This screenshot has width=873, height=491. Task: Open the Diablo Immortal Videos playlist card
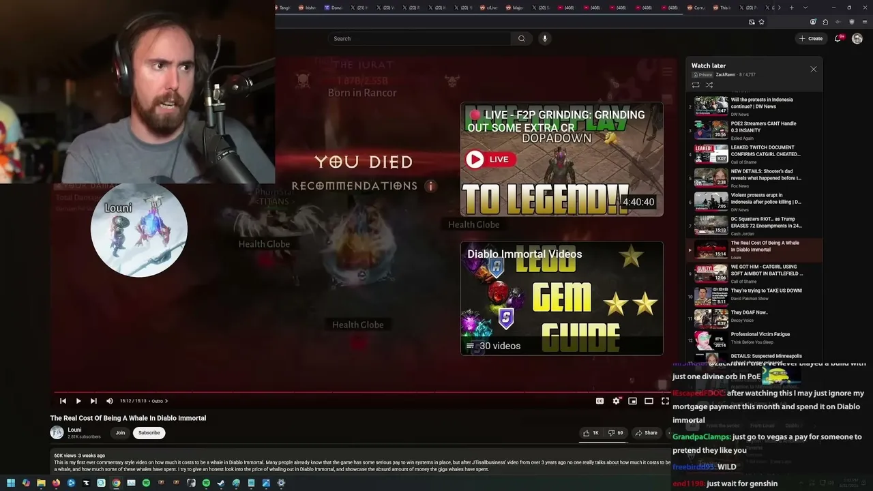pos(562,298)
